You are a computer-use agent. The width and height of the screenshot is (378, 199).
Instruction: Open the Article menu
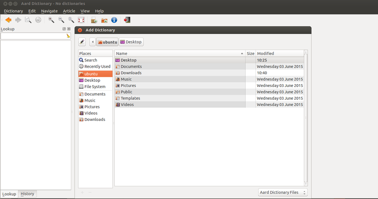click(69, 11)
